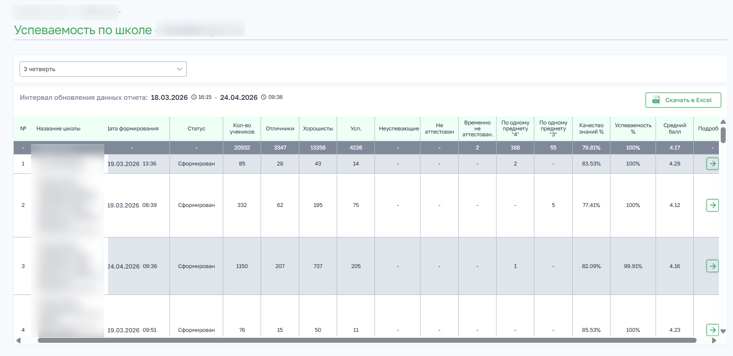Screen dimensions: 733x356
Task: Click 'Неуспевающие' column header
Action: click(399, 129)
